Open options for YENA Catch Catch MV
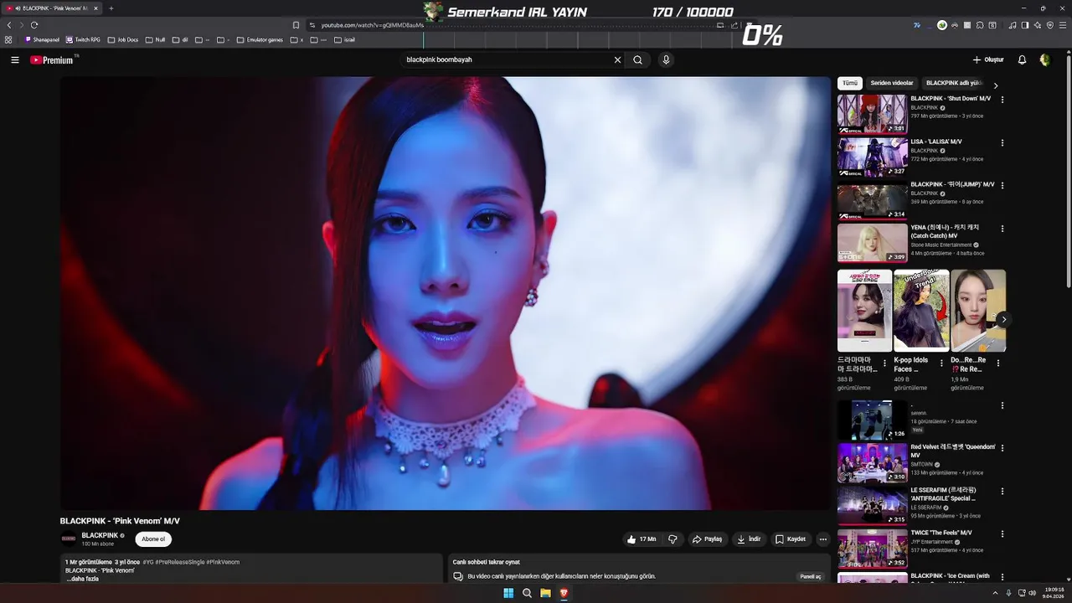1072x603 pixels. pyautogui.click(x=1002, y=229)
